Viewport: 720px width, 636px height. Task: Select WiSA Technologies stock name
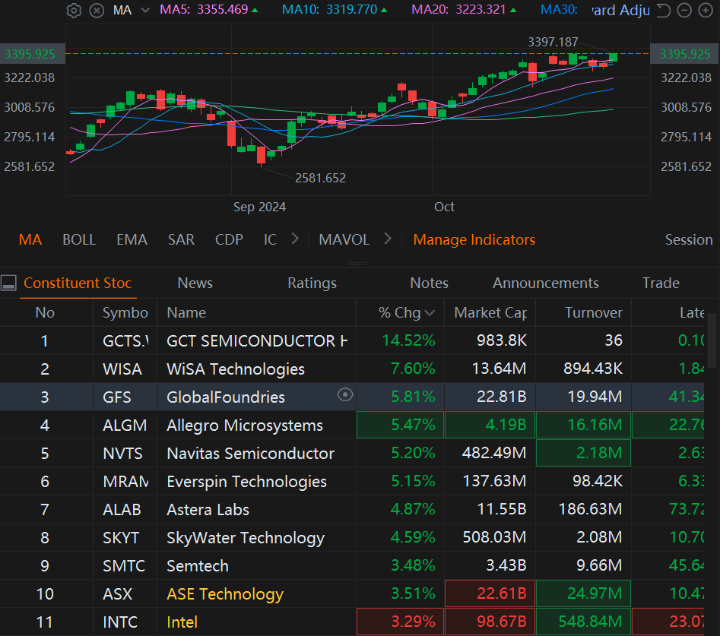[236, 369]
